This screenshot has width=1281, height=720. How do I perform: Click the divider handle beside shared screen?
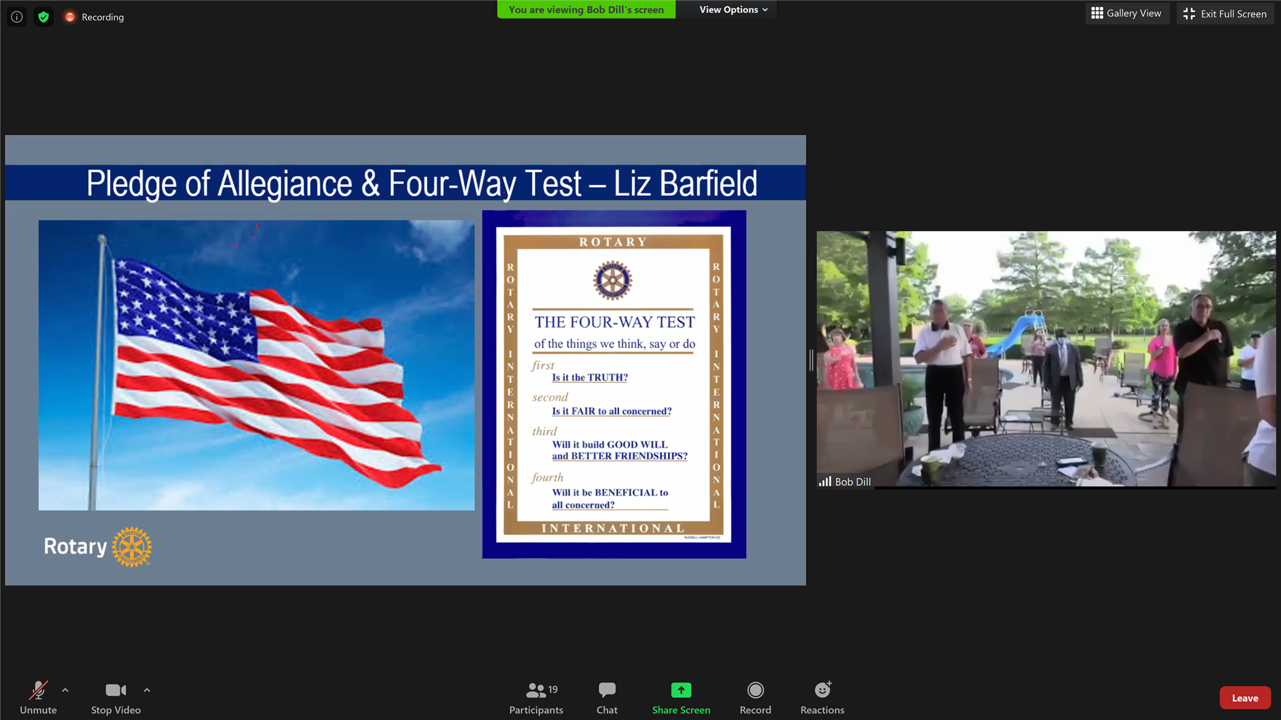click(x=811, y=360)
